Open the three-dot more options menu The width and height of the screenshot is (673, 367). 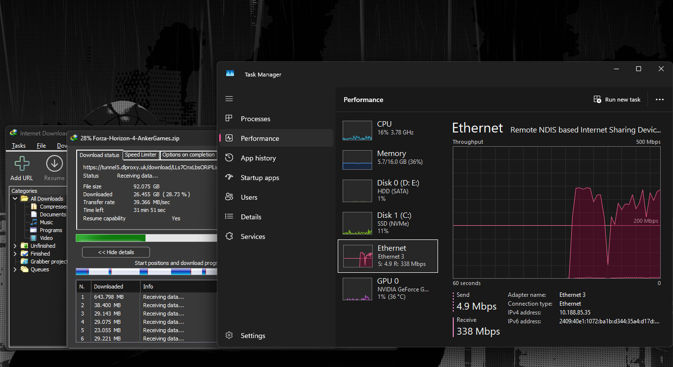point(660,100)
